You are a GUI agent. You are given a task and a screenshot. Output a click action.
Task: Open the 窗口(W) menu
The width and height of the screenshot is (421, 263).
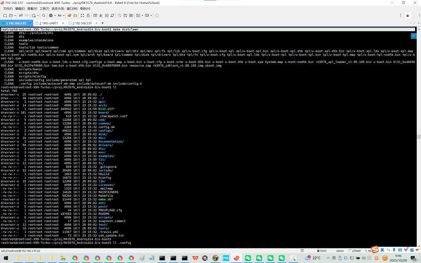coord(72,9)
